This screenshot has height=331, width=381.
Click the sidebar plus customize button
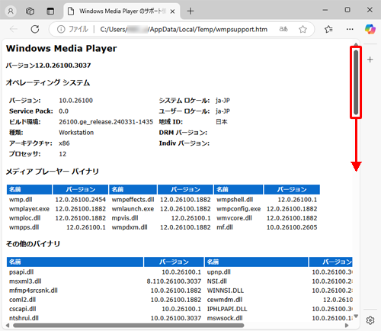click(370, 59)
